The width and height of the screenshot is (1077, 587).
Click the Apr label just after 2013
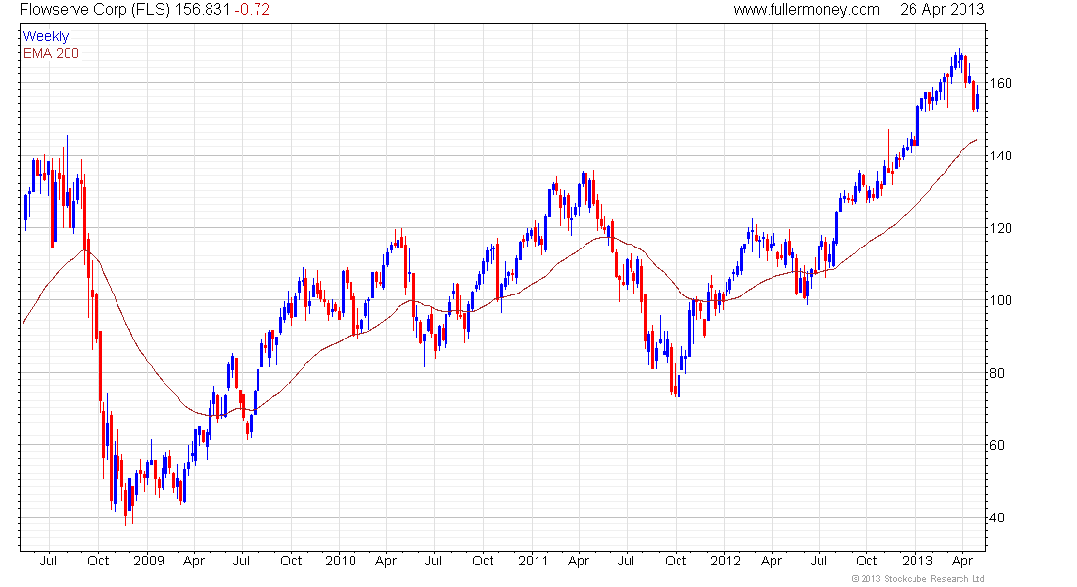click(962, 562)
